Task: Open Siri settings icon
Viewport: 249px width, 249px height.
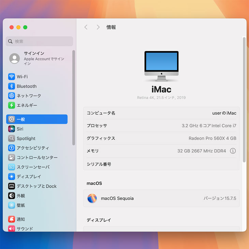Action: coord(12,129)
